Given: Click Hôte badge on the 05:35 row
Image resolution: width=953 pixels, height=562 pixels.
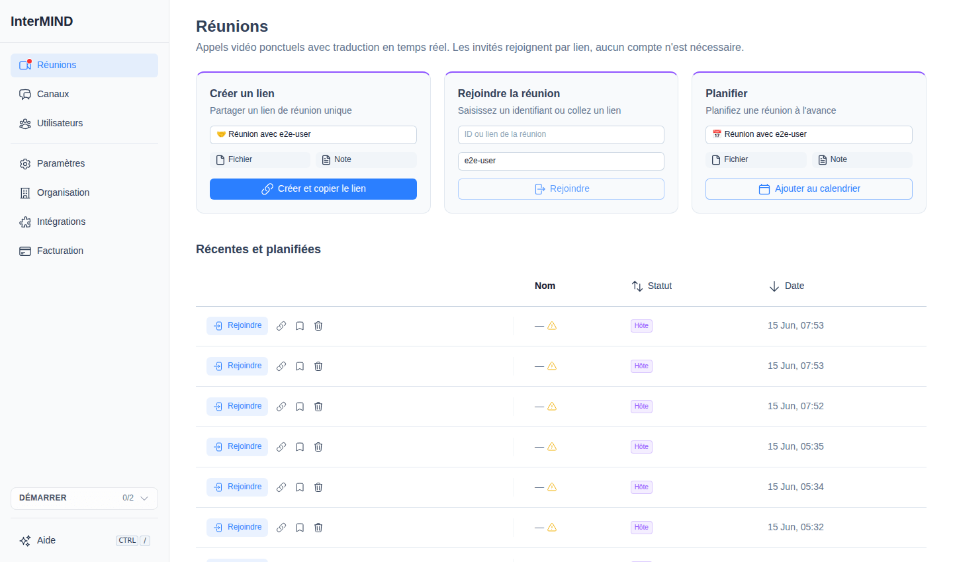Looking at the screenshot, I should pyautogui.click(x=641, y=447).
